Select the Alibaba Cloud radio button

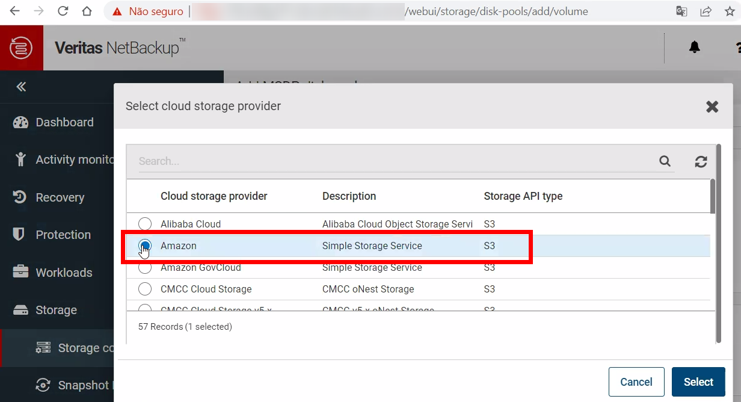pyautogui.click(x=145, y=224)
